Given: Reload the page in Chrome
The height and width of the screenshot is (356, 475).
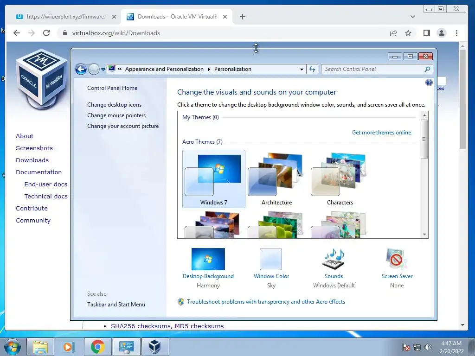Looking at the screenshot, I should click(x=46, y=33).
